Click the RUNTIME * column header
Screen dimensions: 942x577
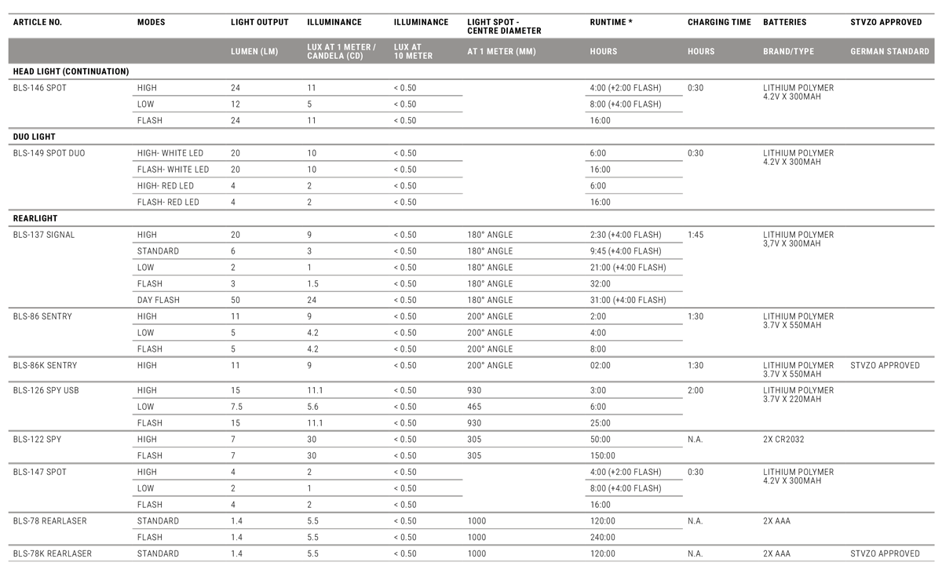click(x=611, y=23)
